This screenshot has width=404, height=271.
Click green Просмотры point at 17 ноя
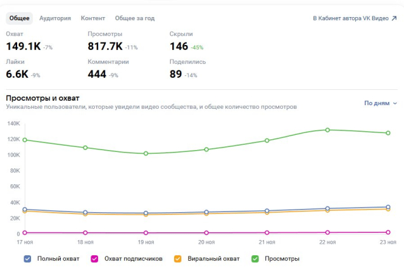[x=25, y=140]
